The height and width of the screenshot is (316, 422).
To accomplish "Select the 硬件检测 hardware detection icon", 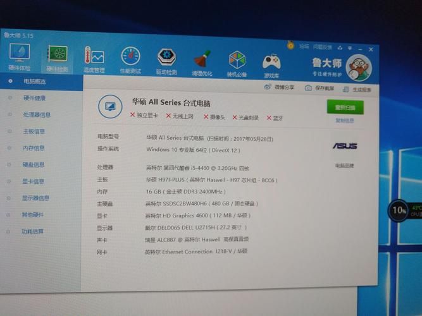I will click(x=57, y=58).
